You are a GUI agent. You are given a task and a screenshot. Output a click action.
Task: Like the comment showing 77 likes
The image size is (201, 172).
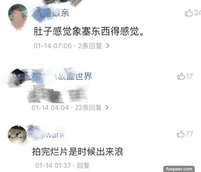click(181, 134)
